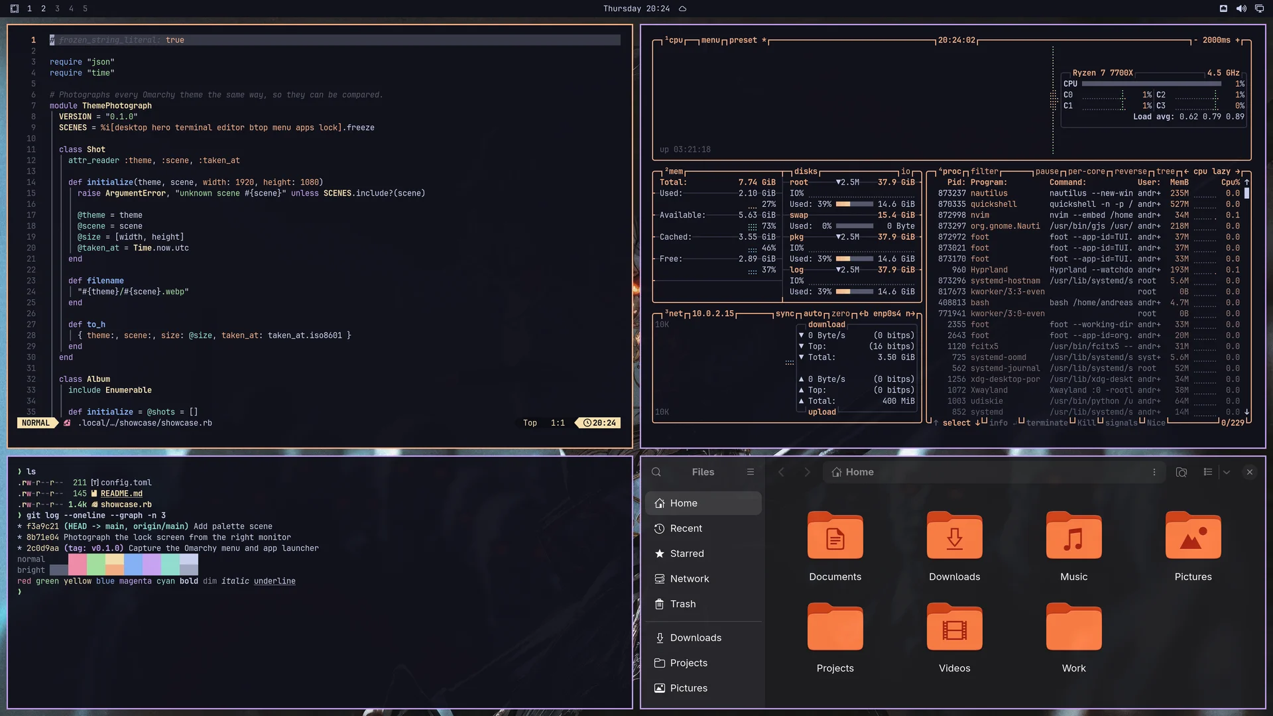Viewport: 1273px width, 716px height.
Task: Switch to workspace 2 in the top bar
Action: point(43,9)
